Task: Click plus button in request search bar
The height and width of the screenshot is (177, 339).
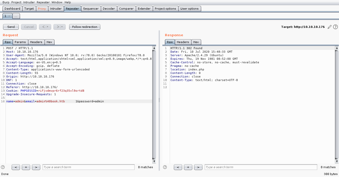Action: [x=26, y=167]
